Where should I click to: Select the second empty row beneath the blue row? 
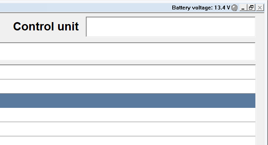(128, 129)
